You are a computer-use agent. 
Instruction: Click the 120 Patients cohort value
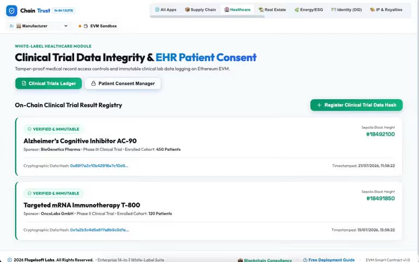click(160, 214)
